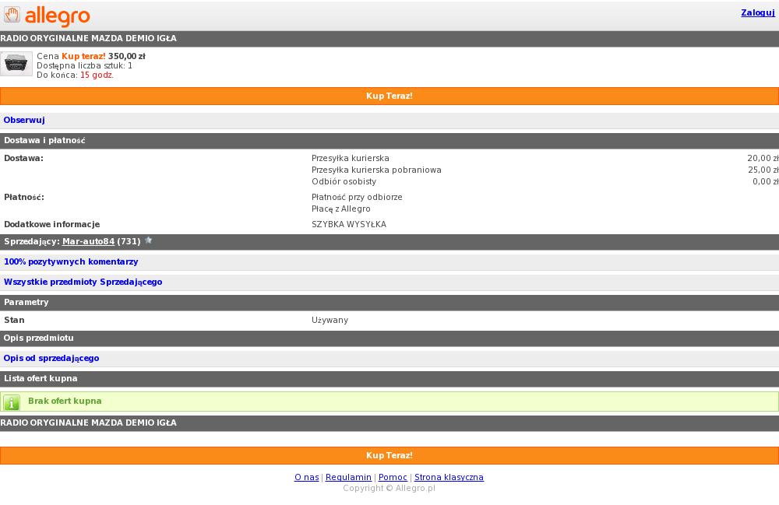Screen dimensions: 779x505
Task: View 100% pozytywnych komentarzy
Action: pos(71,261)
